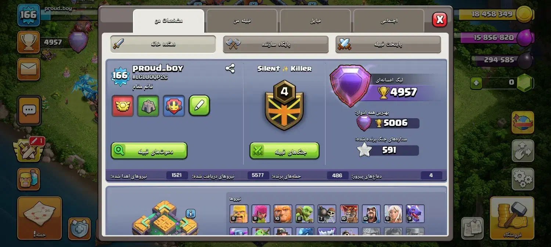Tap the share icon beside proud_boy
The image size is (551, 247).
(x=230, y=68)
